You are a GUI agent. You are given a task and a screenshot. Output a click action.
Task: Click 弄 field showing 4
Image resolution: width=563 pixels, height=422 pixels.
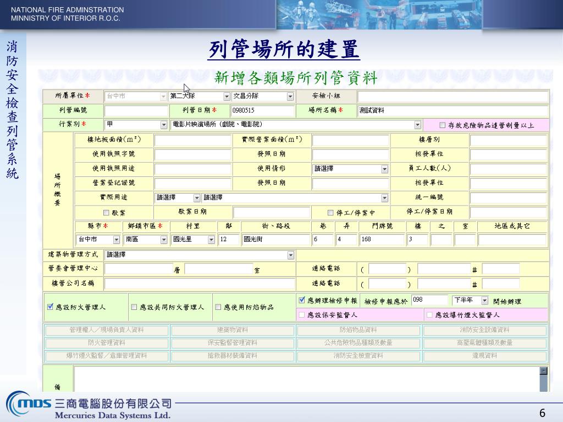coord(346,240)
